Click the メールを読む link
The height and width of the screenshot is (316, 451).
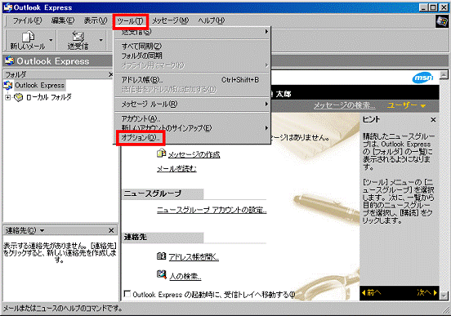176,168
